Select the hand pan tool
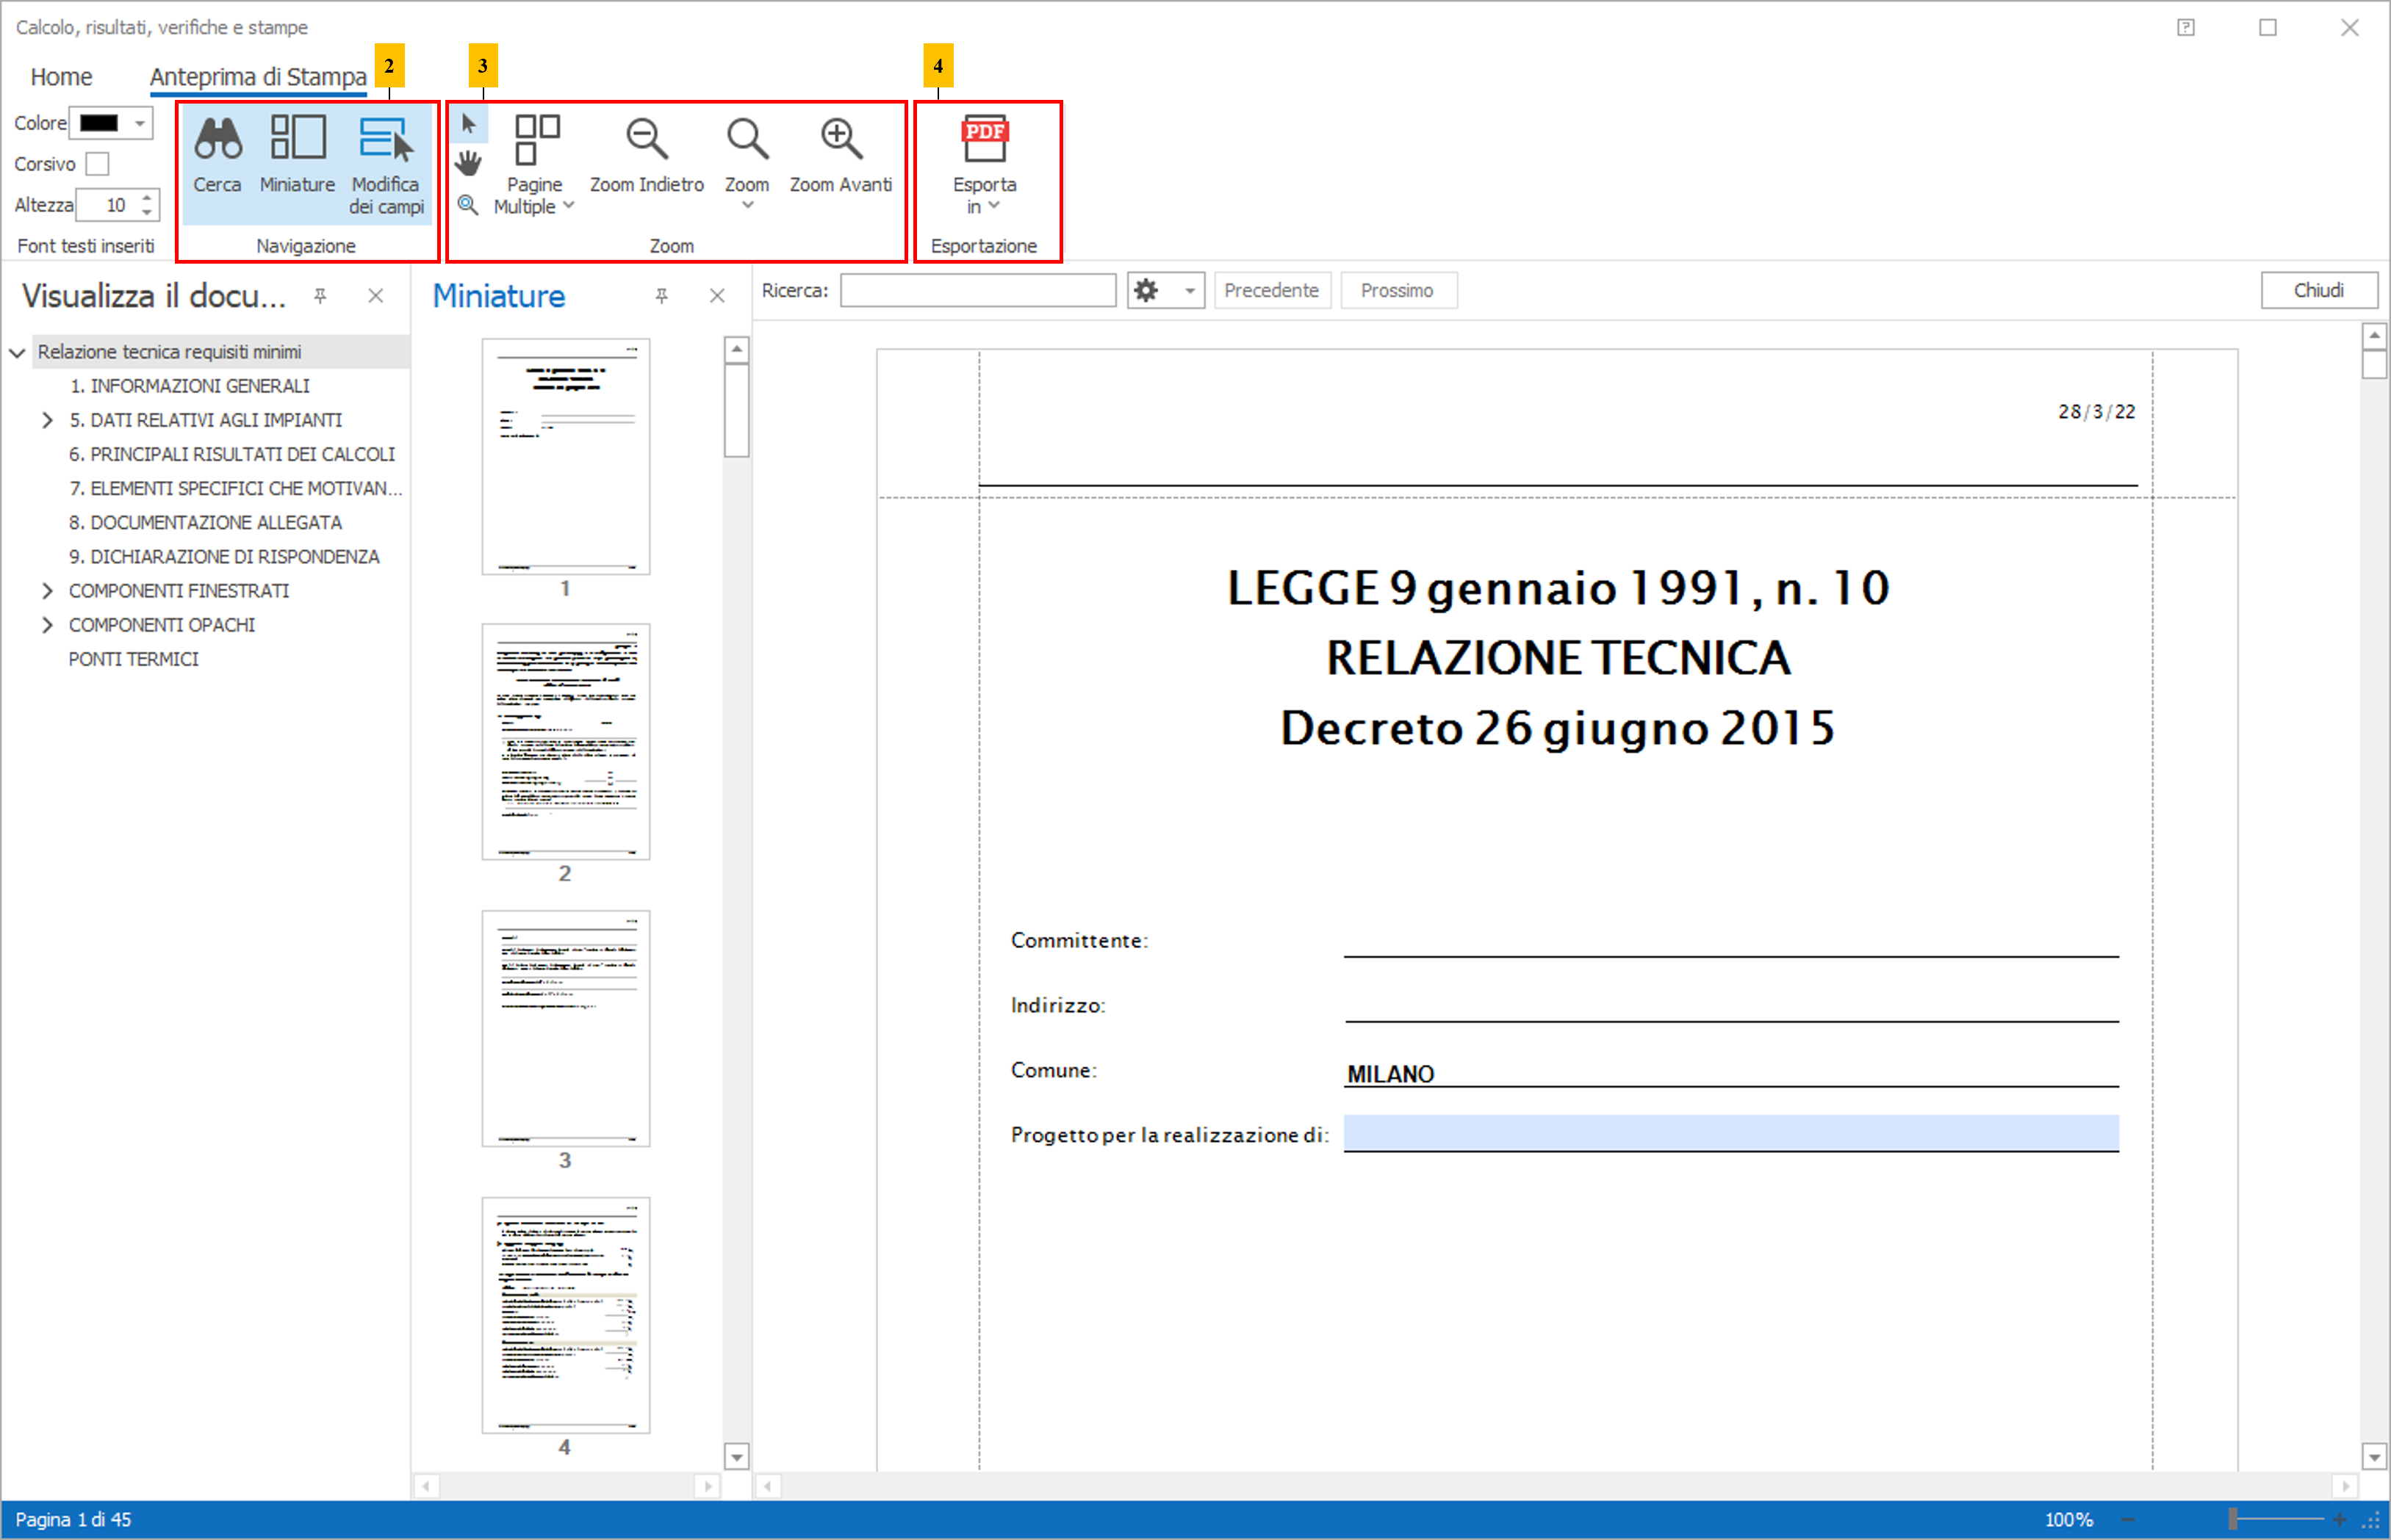 pos(468,163)
